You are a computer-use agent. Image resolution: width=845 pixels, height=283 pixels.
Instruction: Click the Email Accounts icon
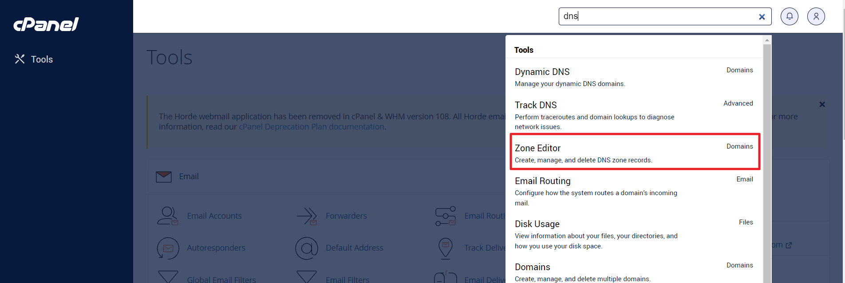click(168, 216)
